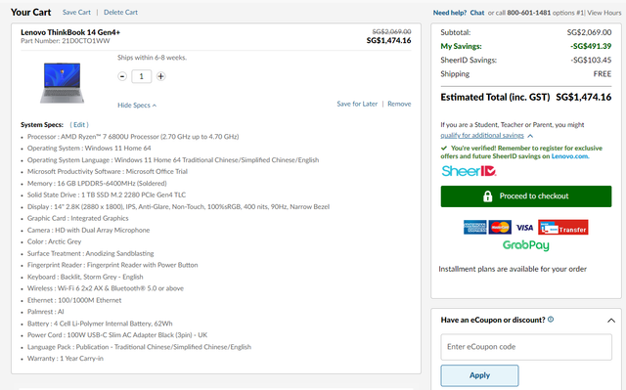Click Delete Cart link
Screen dimensions: 626x390
120,13
